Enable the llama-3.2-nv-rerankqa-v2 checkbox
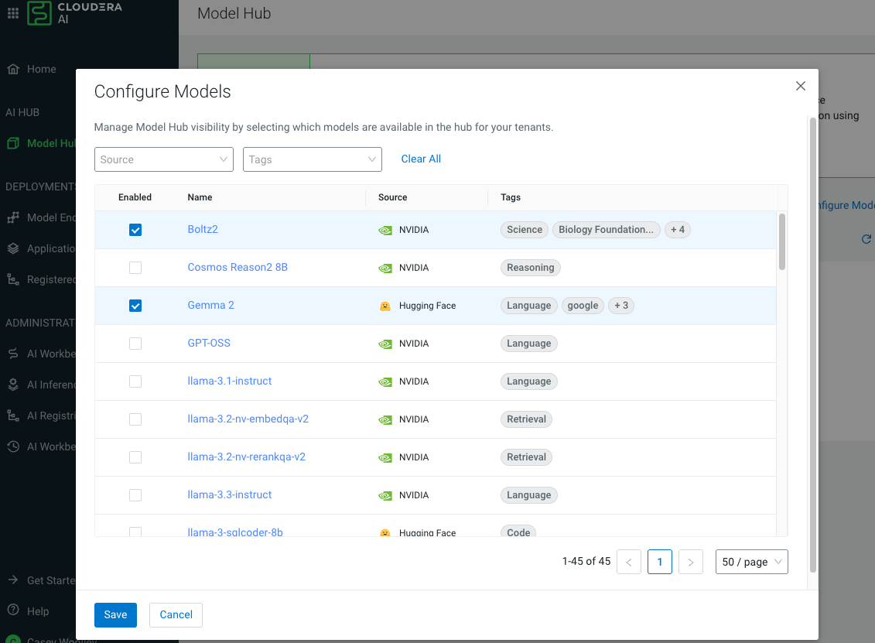This screenshot has height=643, width=875. coord(135,458)
